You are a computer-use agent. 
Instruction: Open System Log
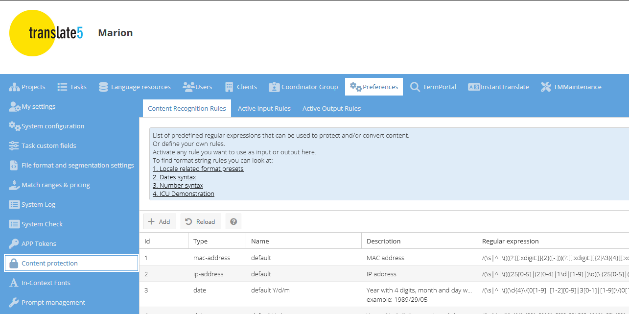[71, 204]
